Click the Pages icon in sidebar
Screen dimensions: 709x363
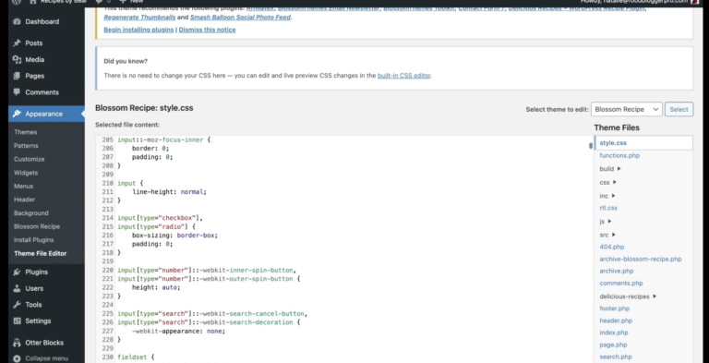18,76
